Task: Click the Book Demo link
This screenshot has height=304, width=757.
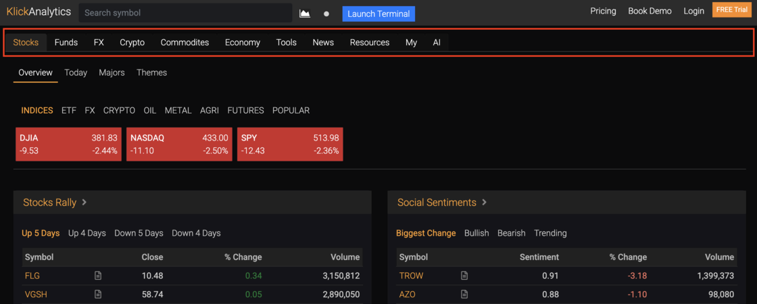Action: tap(650, 11)
